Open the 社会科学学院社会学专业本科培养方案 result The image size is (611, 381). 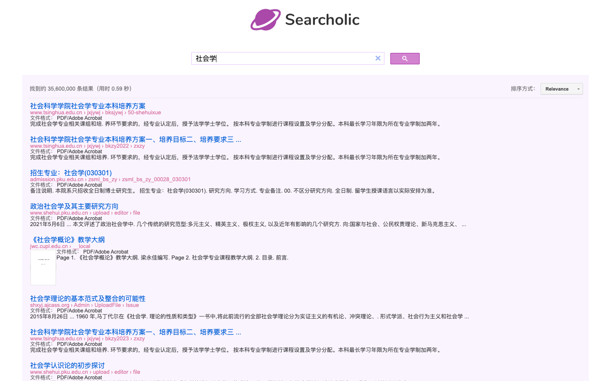tap(87, 106)
